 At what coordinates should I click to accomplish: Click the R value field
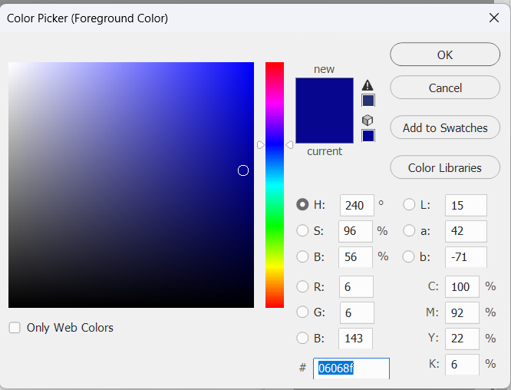356,286
